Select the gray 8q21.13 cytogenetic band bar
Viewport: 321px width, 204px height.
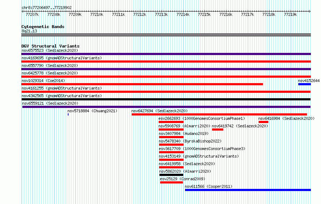[x=166, y=35]
